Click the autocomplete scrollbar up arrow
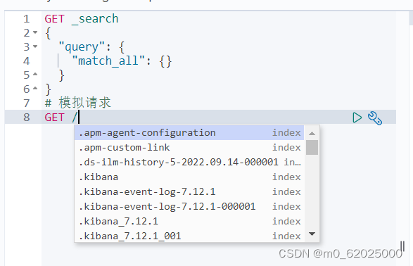The image size is (413, 266). click(312, 133)
